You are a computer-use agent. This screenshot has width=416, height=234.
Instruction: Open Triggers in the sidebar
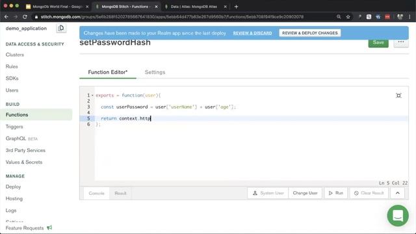tap(14, 127)
